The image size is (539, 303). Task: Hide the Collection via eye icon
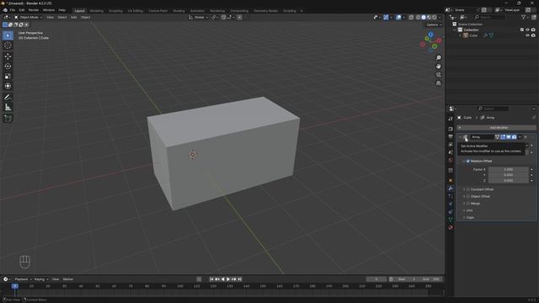coord(528,30)
